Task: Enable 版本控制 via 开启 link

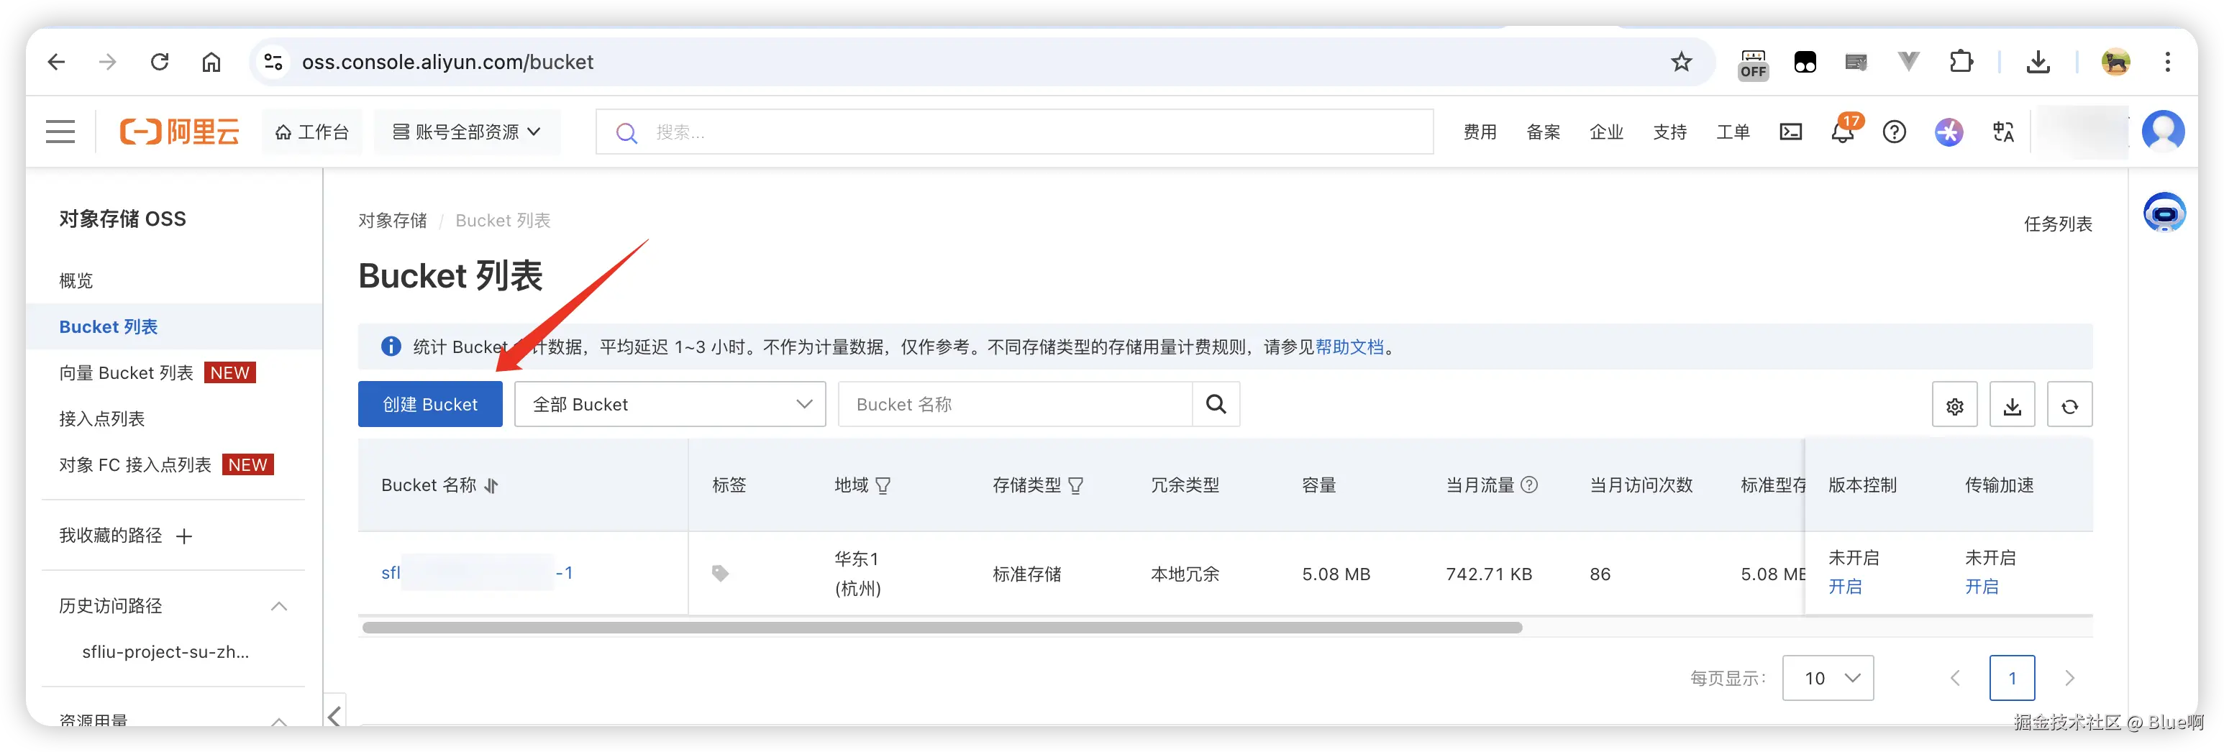Action: click(x=1845, y=587)
